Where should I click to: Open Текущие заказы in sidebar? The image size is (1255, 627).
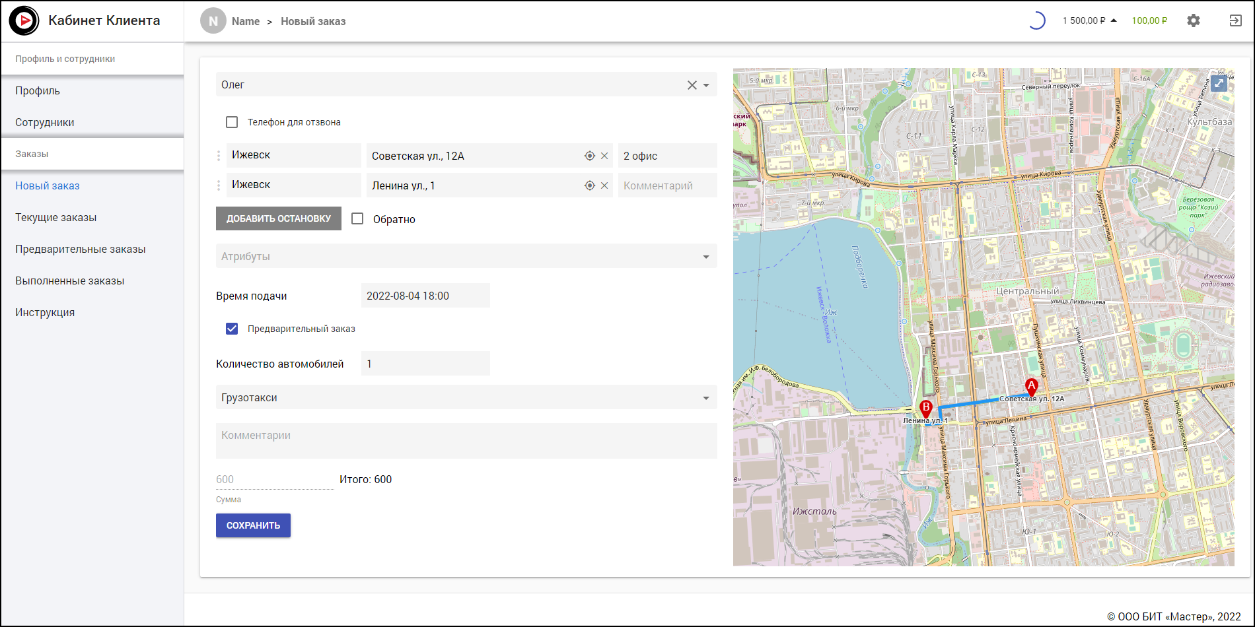point(56,217)
